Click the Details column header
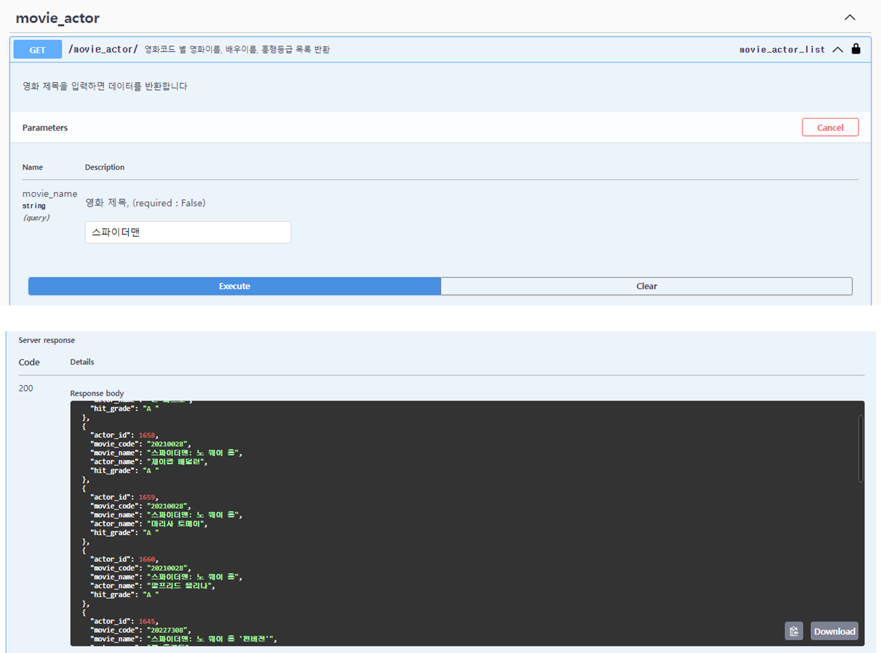Viewport: 881px width, 653px height. point(82,362)
